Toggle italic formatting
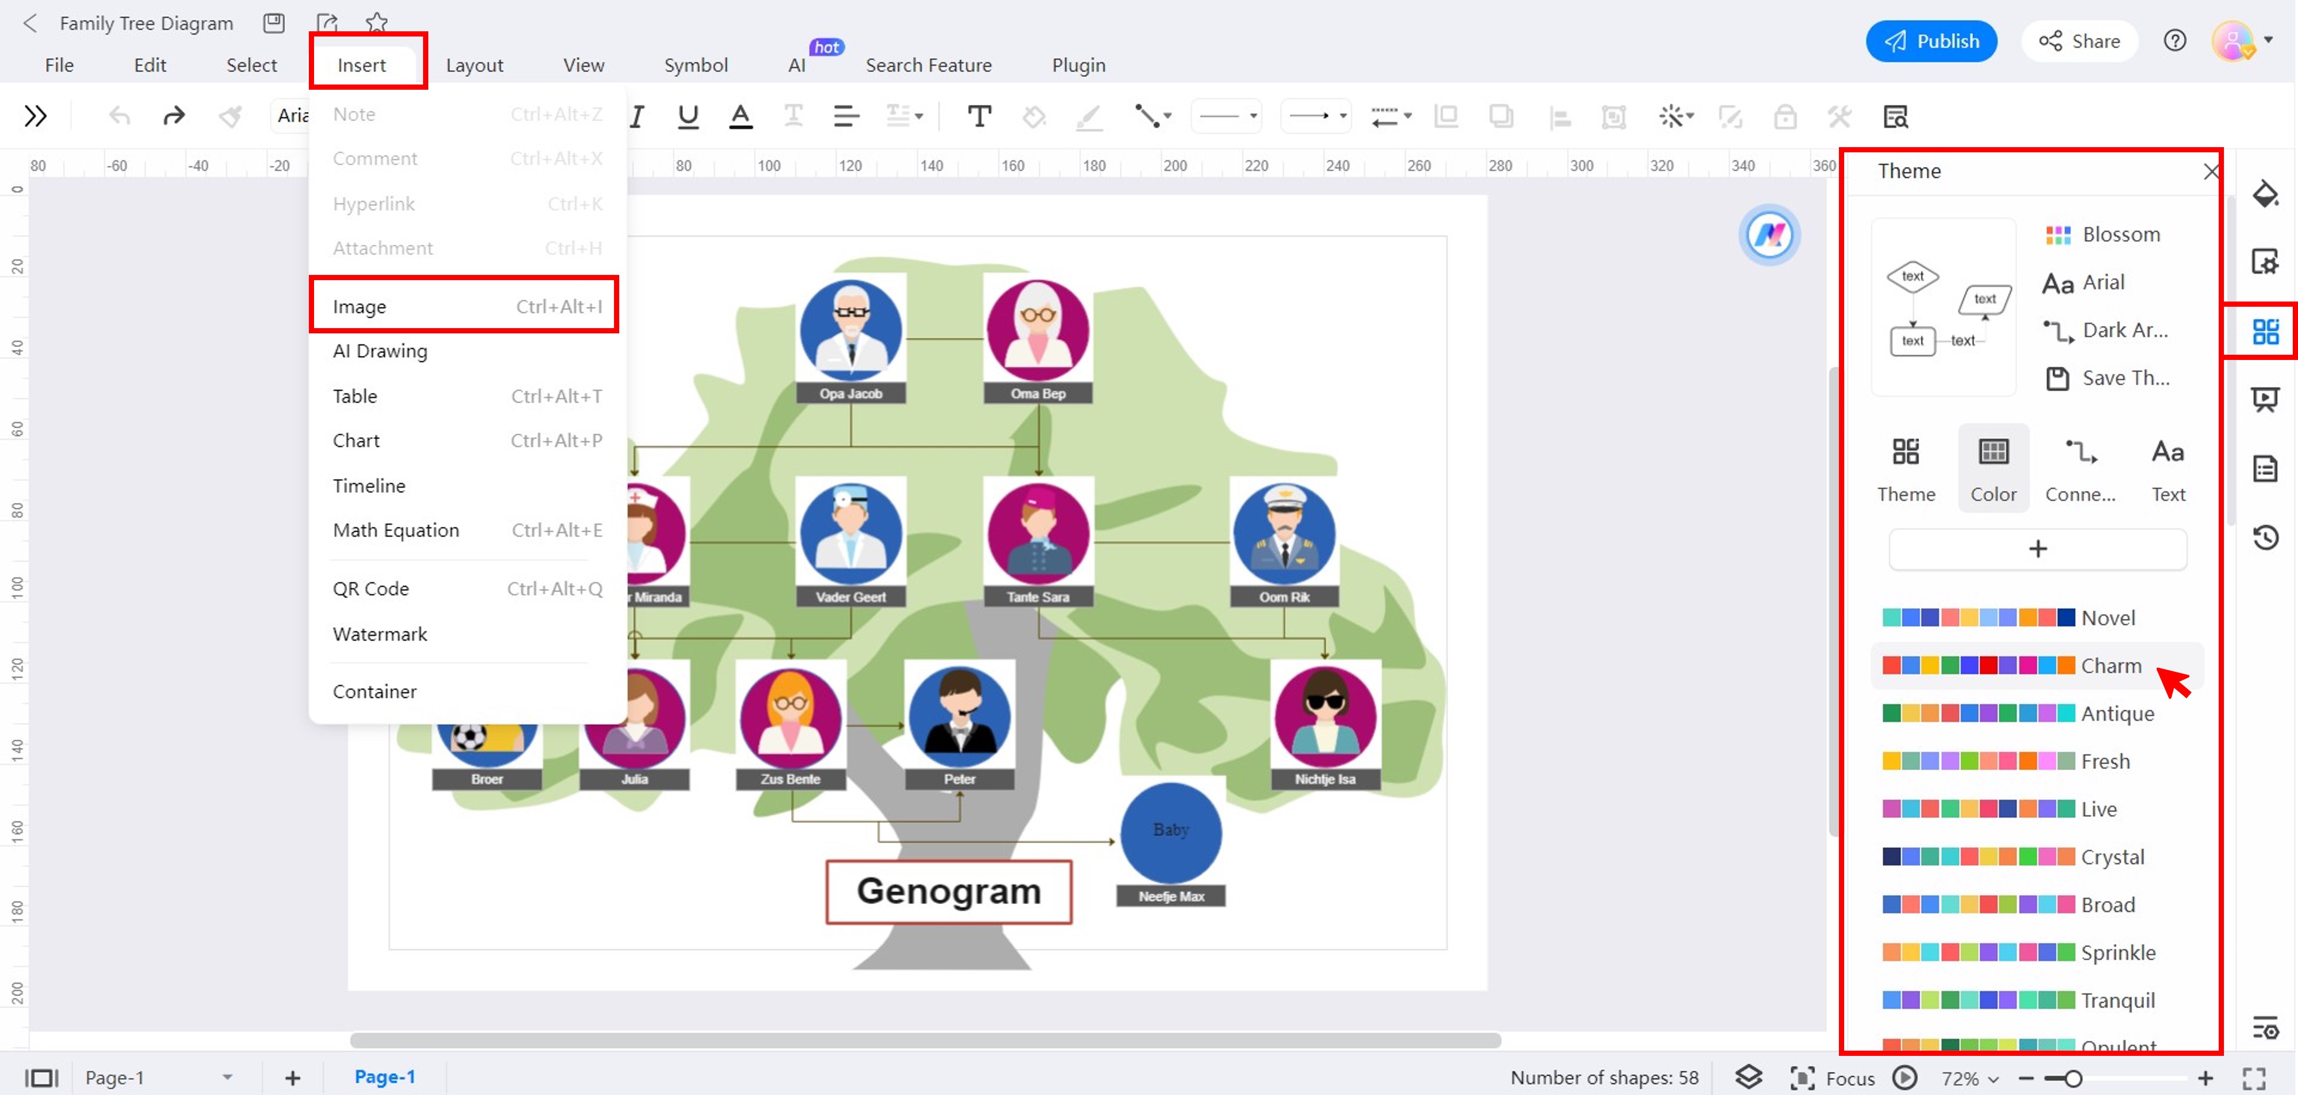2298x1095 pixels. tap(637, 116)
